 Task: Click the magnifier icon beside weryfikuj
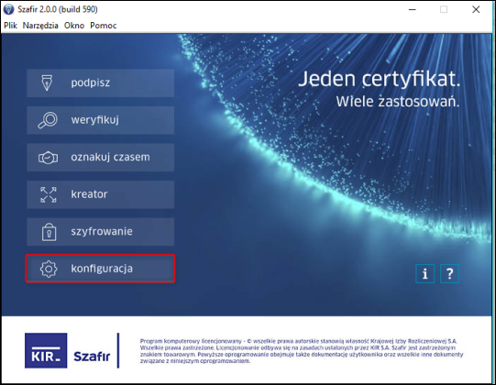coord(48,120)
